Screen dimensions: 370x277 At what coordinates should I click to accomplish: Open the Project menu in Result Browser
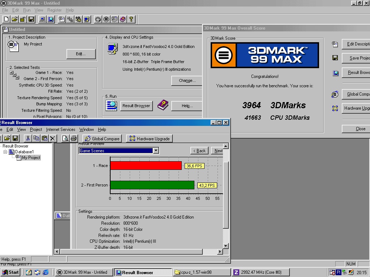pyautogui.click(x=36, y=129)
